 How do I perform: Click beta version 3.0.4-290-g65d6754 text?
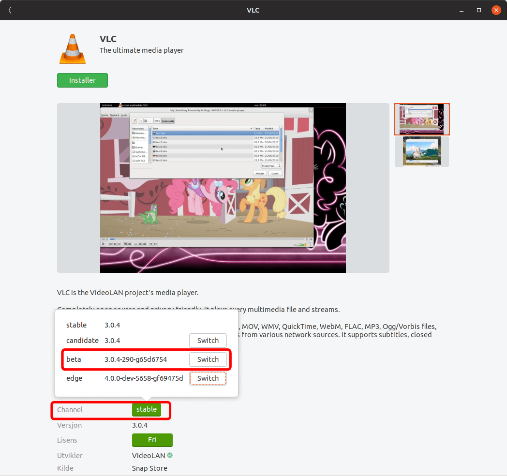pyautogui.click(x=136, y=359)
